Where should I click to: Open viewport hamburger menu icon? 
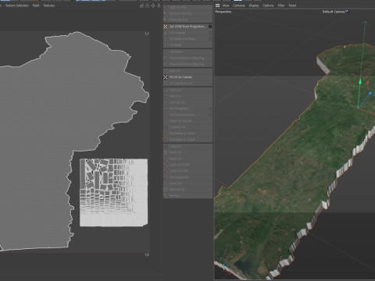217,5
